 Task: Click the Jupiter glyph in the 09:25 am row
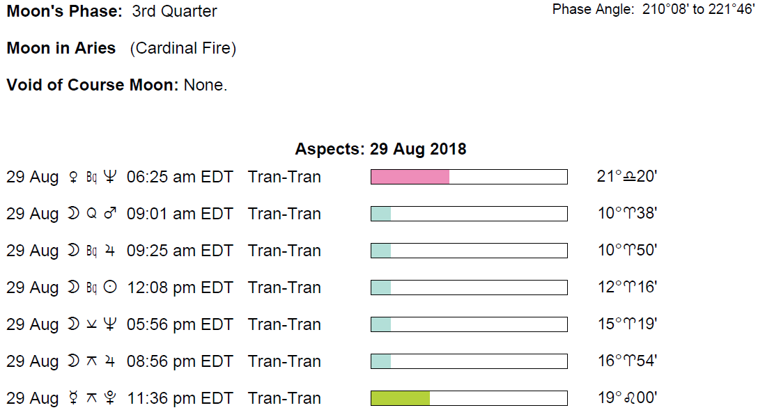109,251
